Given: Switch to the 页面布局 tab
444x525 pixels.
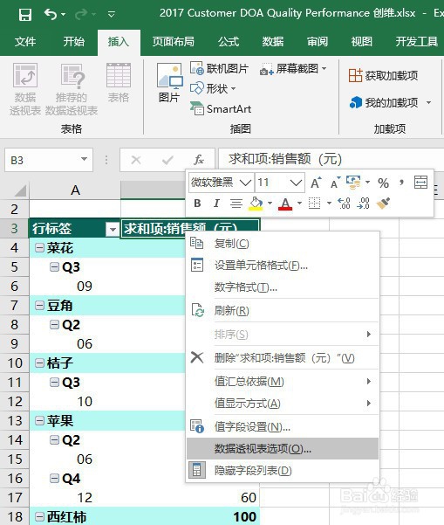Looking at the screenshot, I should click(174, 42).
